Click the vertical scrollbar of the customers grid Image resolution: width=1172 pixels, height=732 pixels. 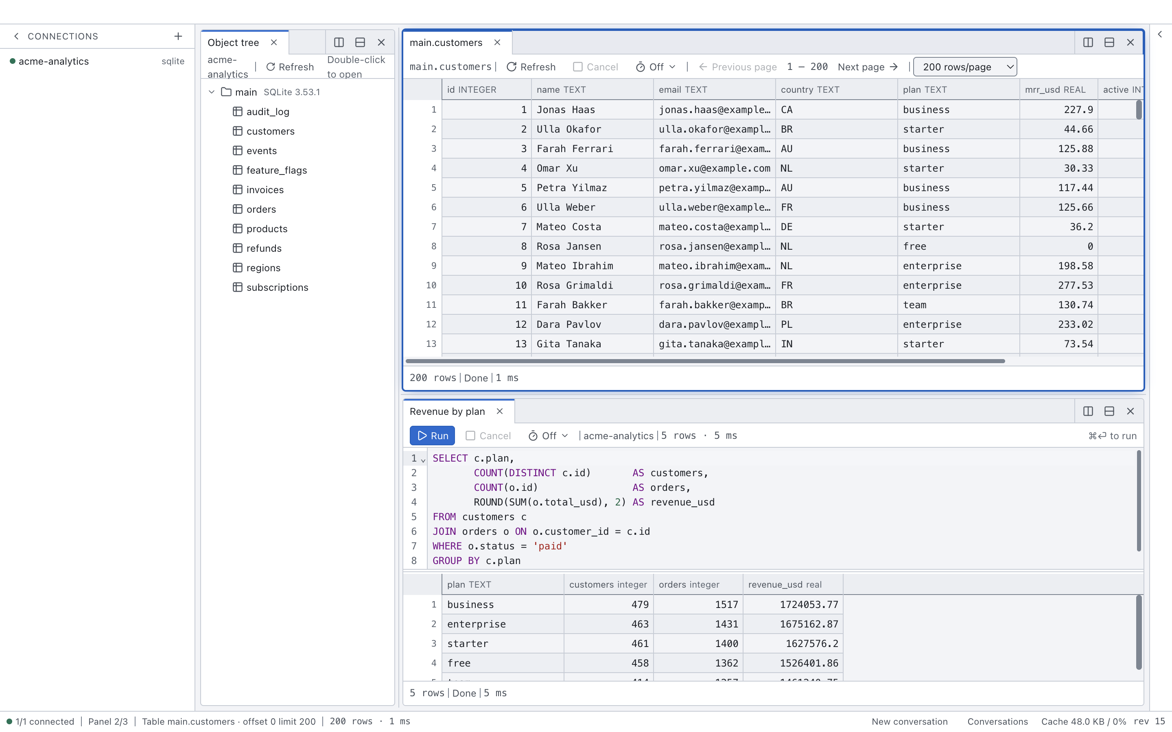(x=1139, y=109)
